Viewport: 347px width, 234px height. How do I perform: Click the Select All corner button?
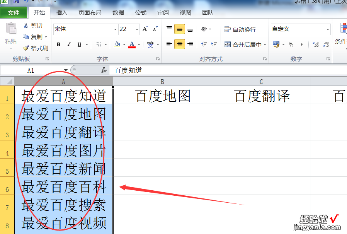coord(7,81)
